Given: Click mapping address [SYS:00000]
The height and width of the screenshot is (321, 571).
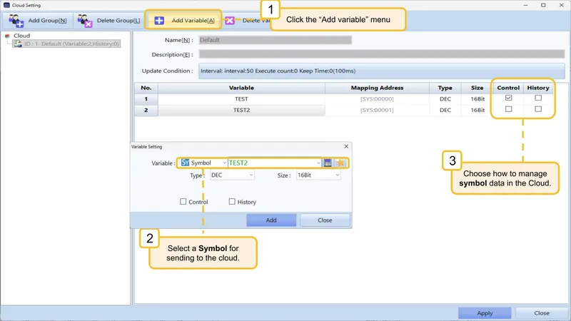Looking at the screenshot, I should click(x=377, y=99).
